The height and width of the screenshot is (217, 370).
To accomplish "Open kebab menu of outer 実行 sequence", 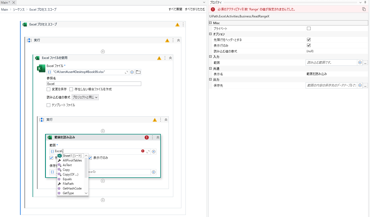I will [173, 40].
